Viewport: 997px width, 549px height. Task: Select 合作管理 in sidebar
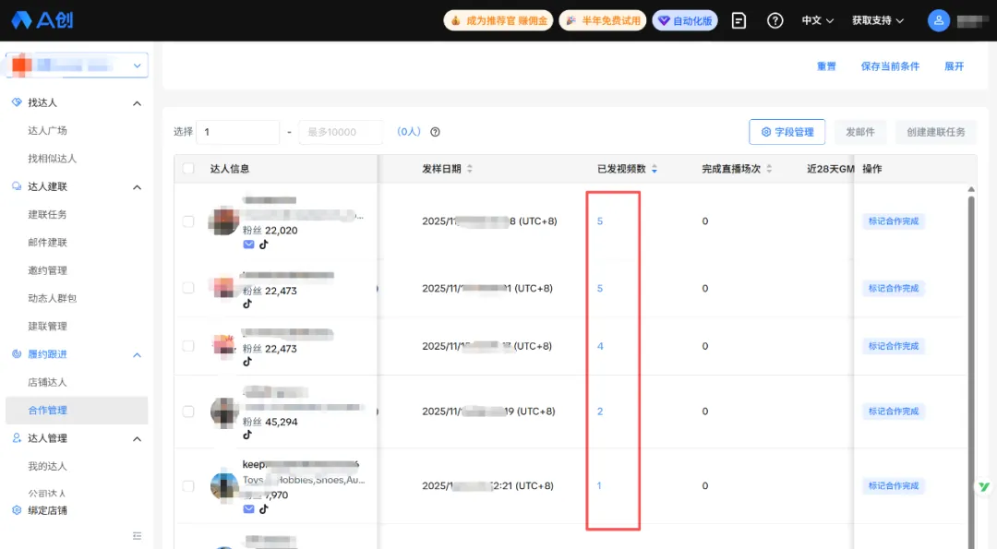click(x=77, y=410)
